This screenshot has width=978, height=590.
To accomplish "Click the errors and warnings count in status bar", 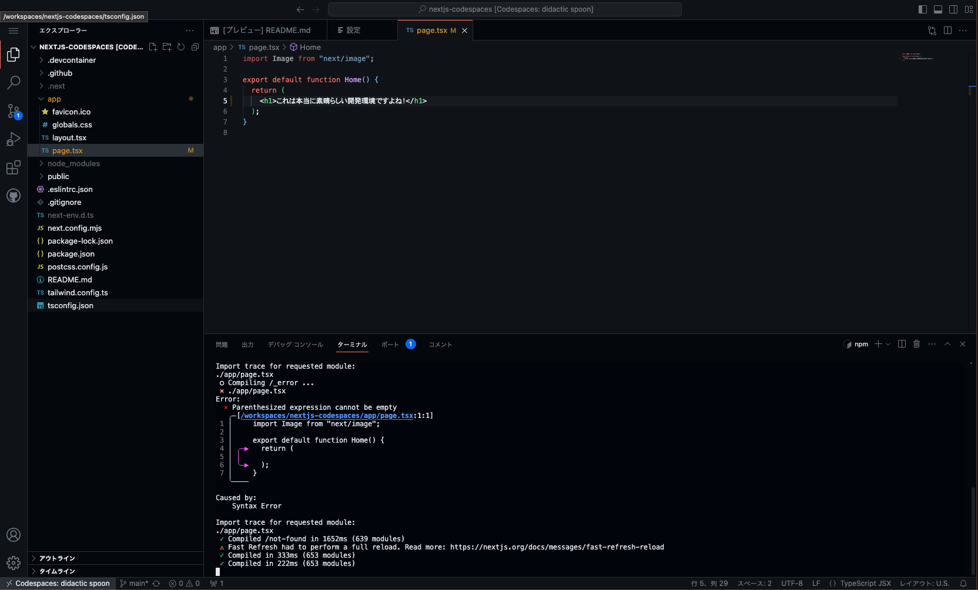I will (x=185, y=584).
